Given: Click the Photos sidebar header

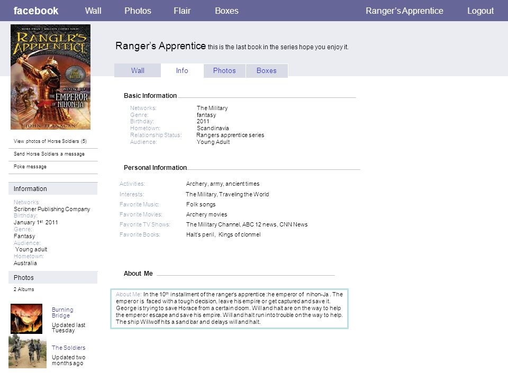Looking at the screenshot, I should 53,278.
